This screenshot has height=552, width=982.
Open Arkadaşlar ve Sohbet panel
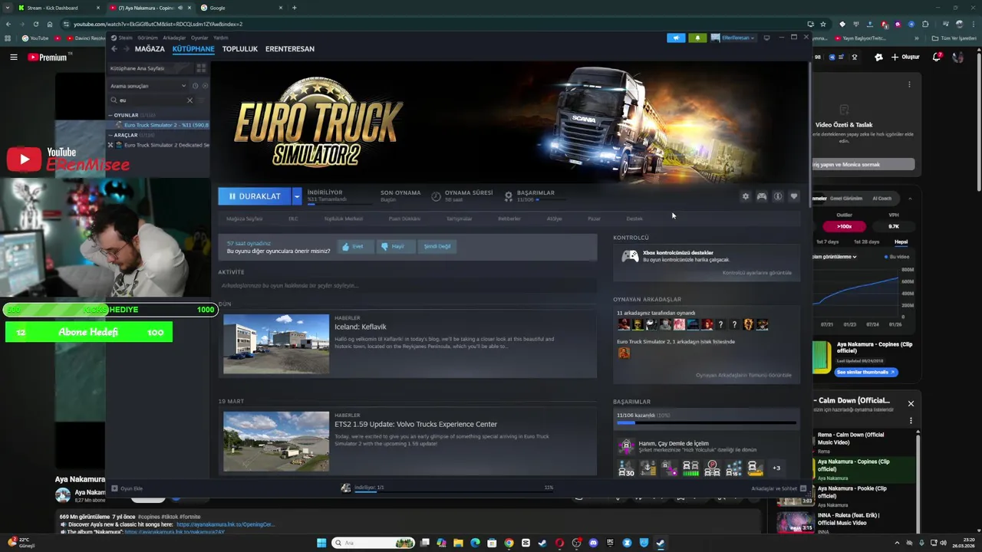778,488
